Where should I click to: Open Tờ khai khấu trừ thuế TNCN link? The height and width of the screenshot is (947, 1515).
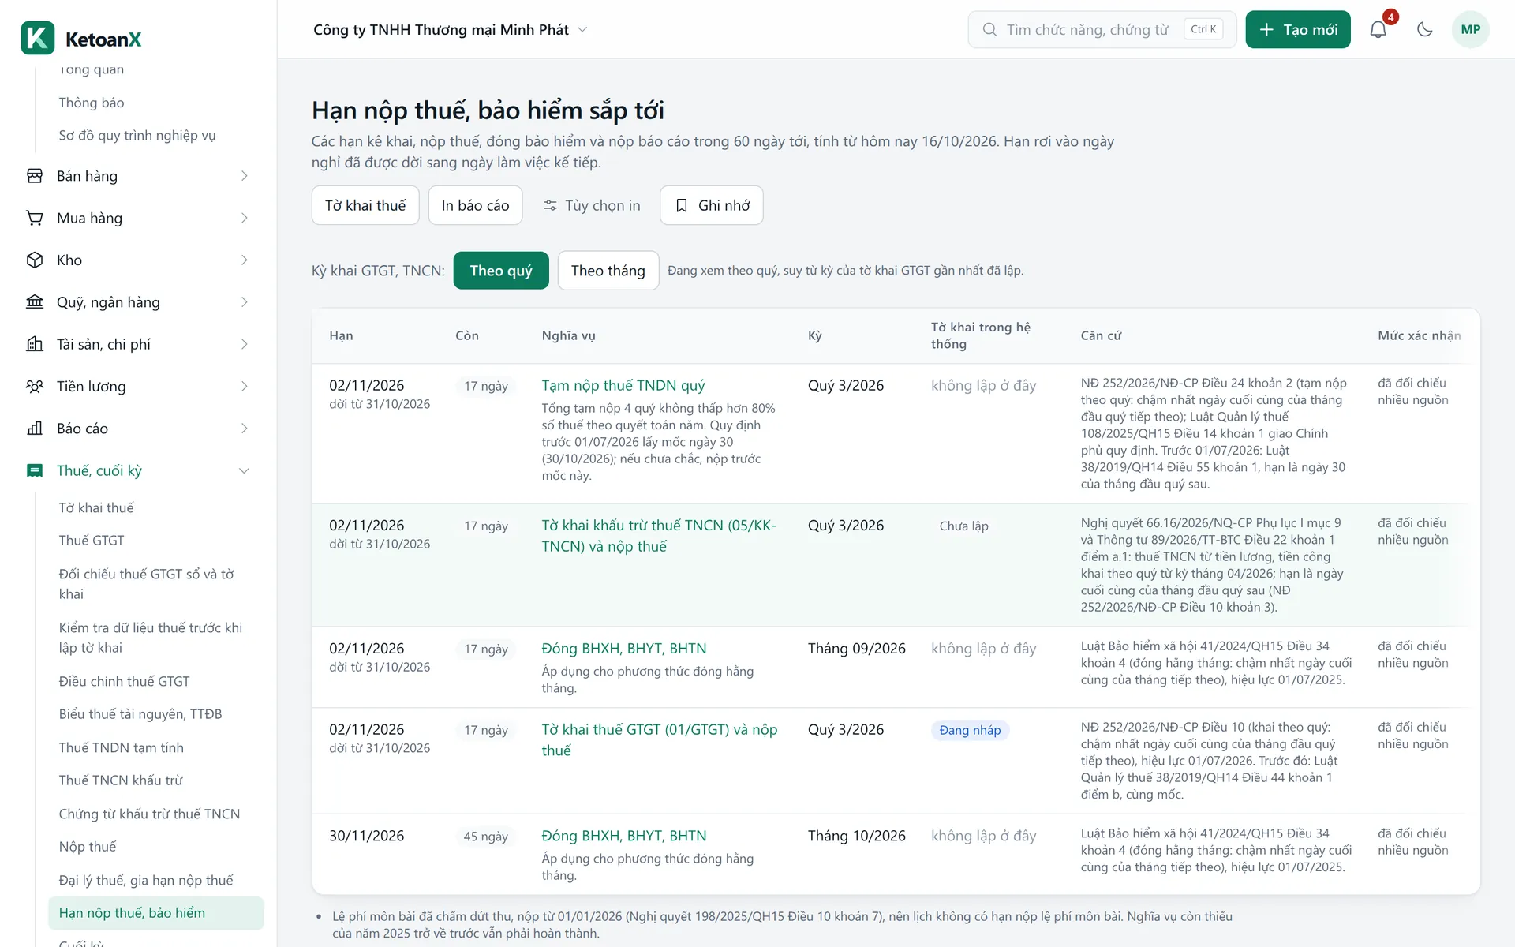click(x=660, y=536)
